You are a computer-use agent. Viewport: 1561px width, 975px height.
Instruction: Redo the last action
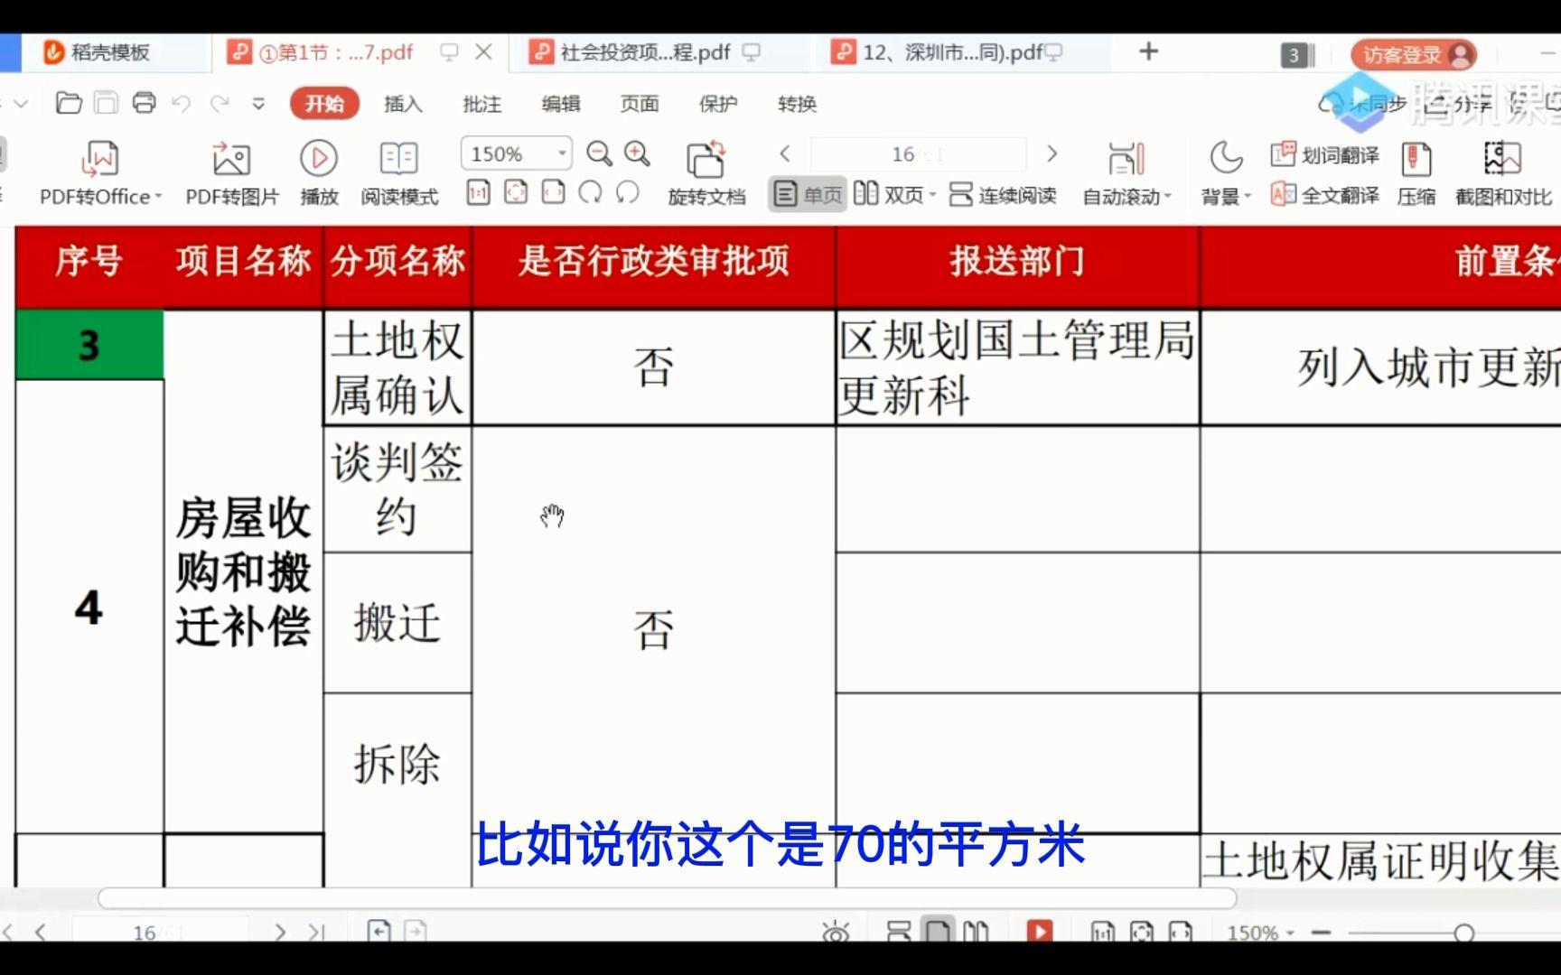(220, 104)
